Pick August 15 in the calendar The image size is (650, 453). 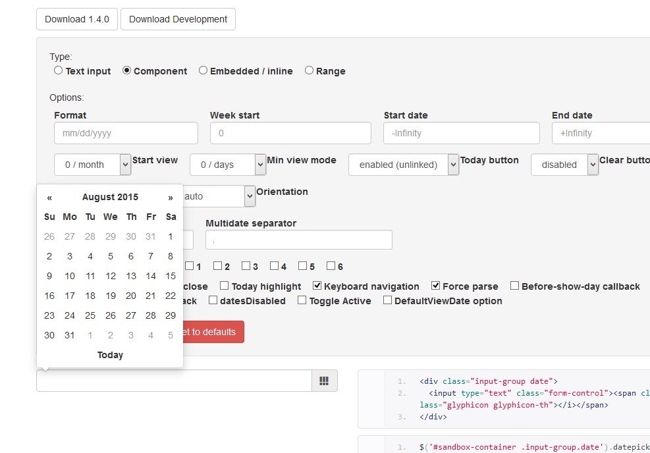point(171,276)
